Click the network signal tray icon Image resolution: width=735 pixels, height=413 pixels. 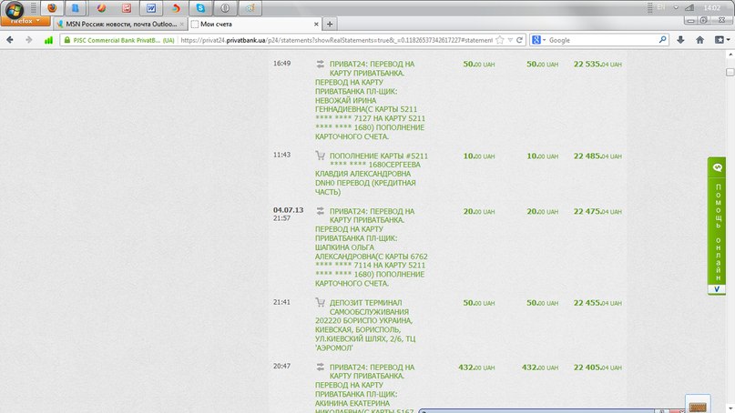pyautogui.click(x=689, y=7)
